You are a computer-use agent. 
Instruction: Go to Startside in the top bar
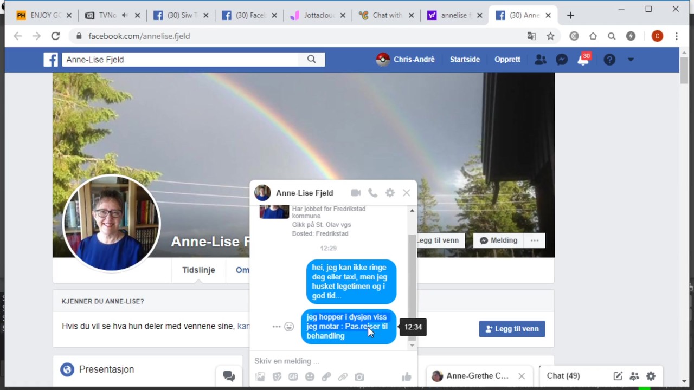[x=465, y=60]
